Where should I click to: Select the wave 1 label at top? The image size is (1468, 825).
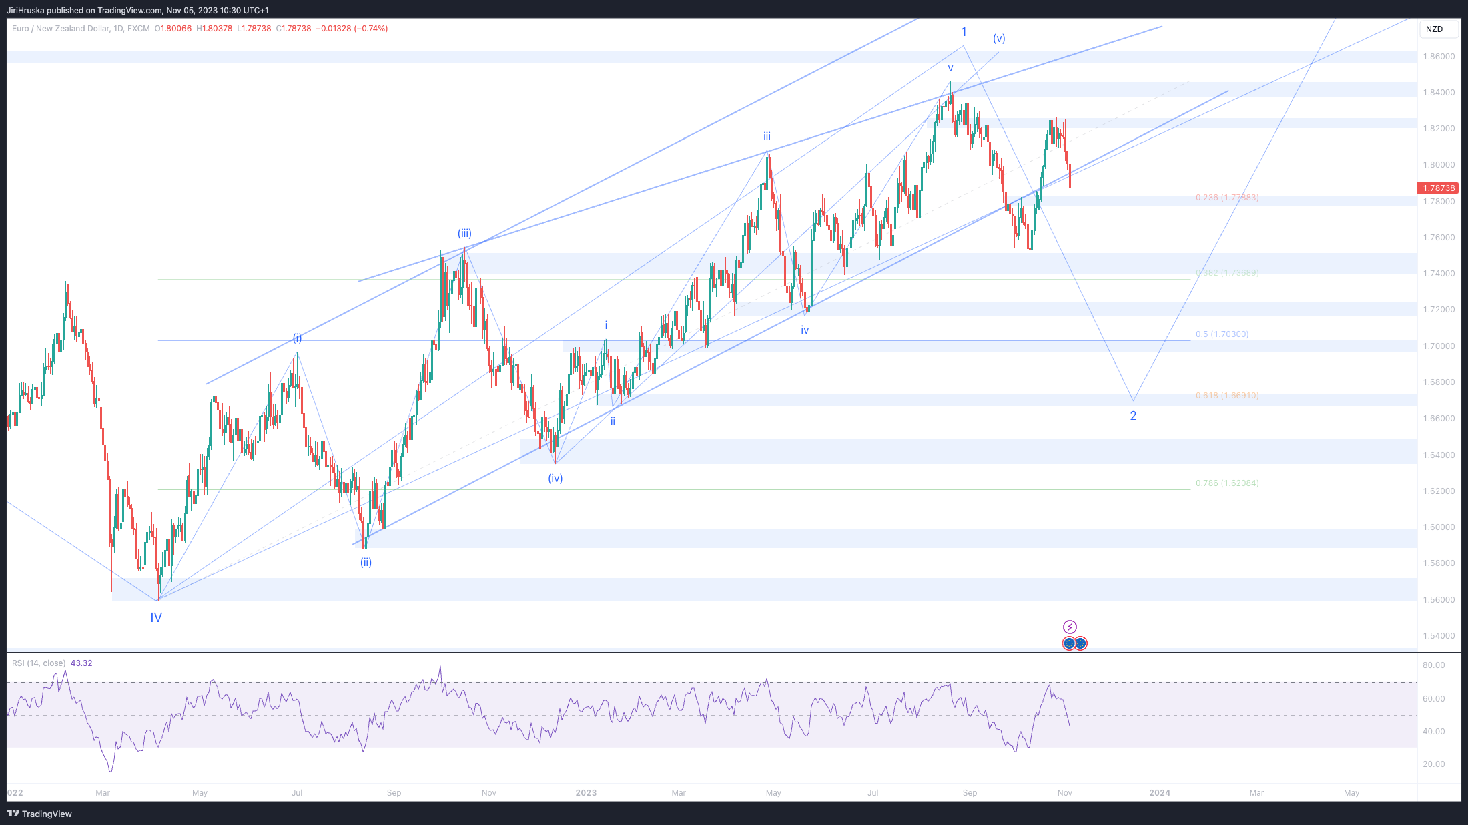point(964,32)
